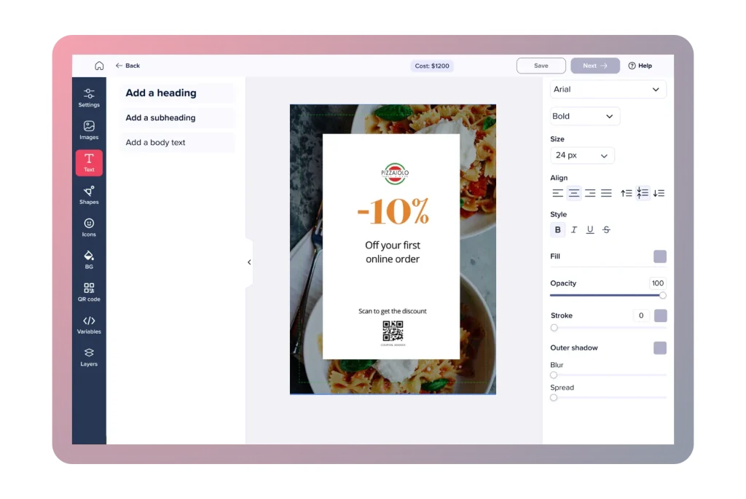Image resolution: width=746 pixels, height=499 pixels.
Task: Collapse the left text panel
Action: pos(249,262)
